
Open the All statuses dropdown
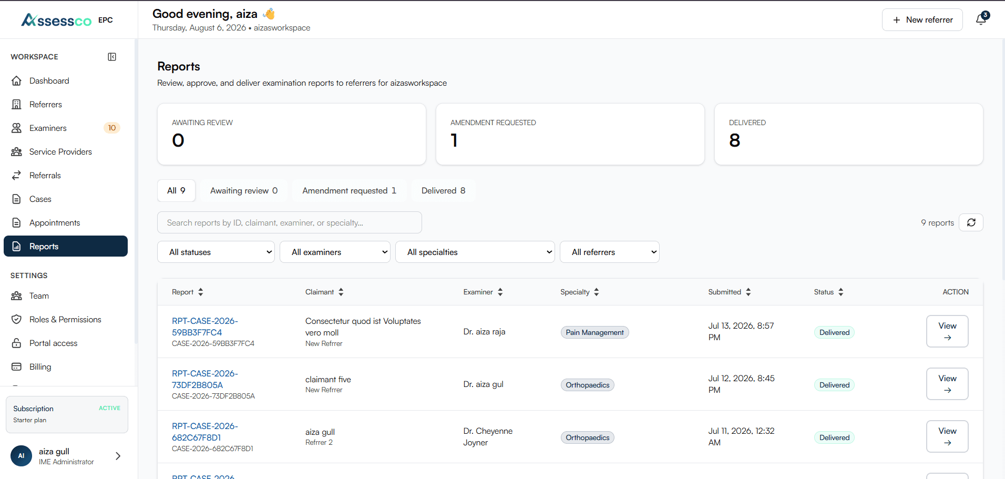pyautogui.click(x=216, y=252)
